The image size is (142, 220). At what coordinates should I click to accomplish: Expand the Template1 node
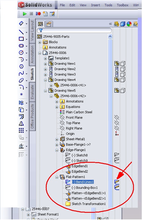click(45, 58)
